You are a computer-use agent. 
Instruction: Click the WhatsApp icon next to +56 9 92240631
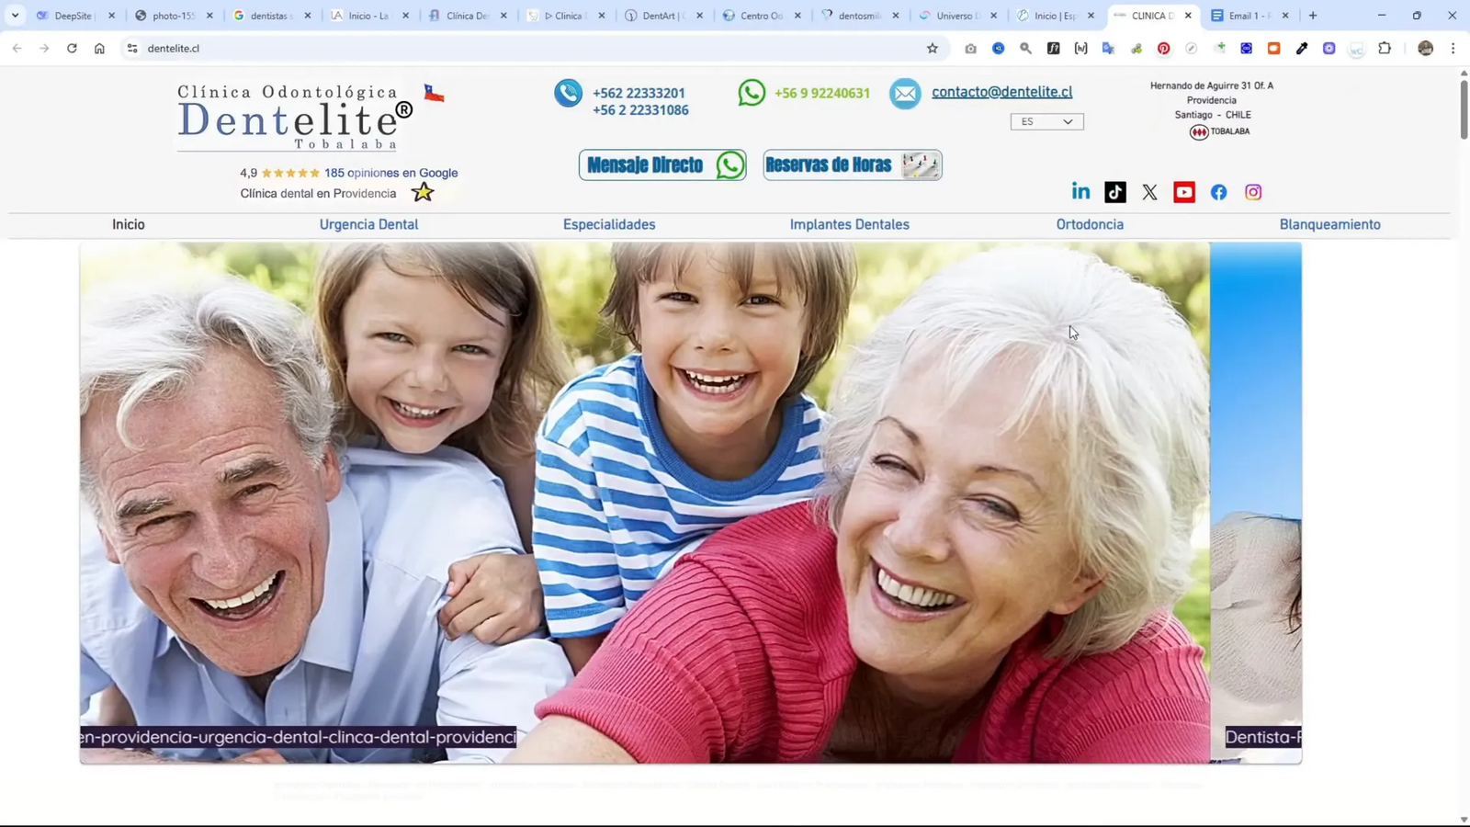752,92
